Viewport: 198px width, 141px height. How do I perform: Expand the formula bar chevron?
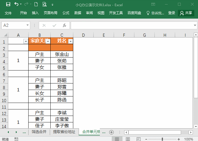(x=195, y=25)
